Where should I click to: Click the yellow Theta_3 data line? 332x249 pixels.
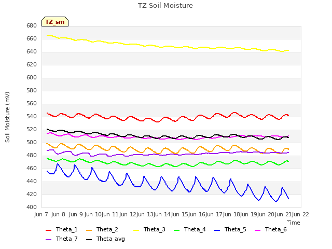167,46
